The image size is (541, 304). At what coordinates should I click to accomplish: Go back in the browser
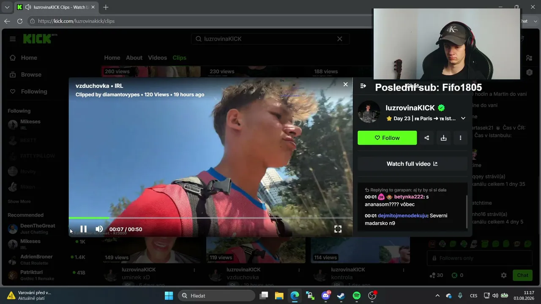[x=7, y=21]
